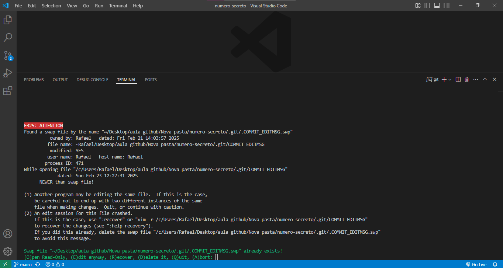
Task: Kill terminal with trash icon
Action: pyautogui.click(x=466, y=79)
